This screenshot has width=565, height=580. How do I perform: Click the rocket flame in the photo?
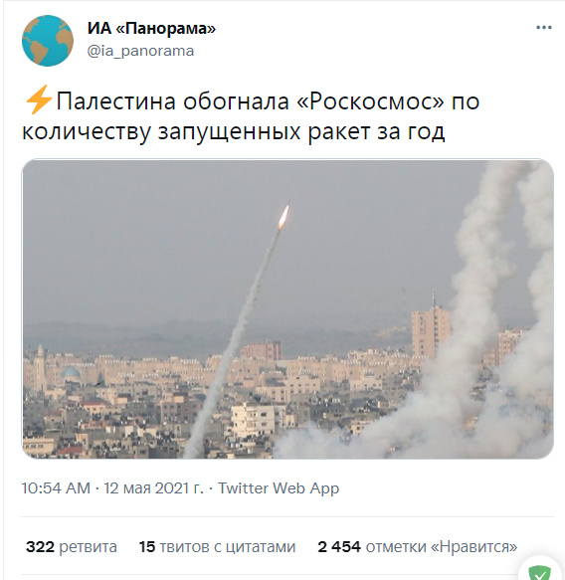(x=283, y=216)
